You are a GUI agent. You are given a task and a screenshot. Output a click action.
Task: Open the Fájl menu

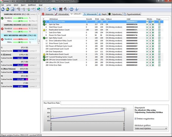pyautogui.click(x=3, y=5)
